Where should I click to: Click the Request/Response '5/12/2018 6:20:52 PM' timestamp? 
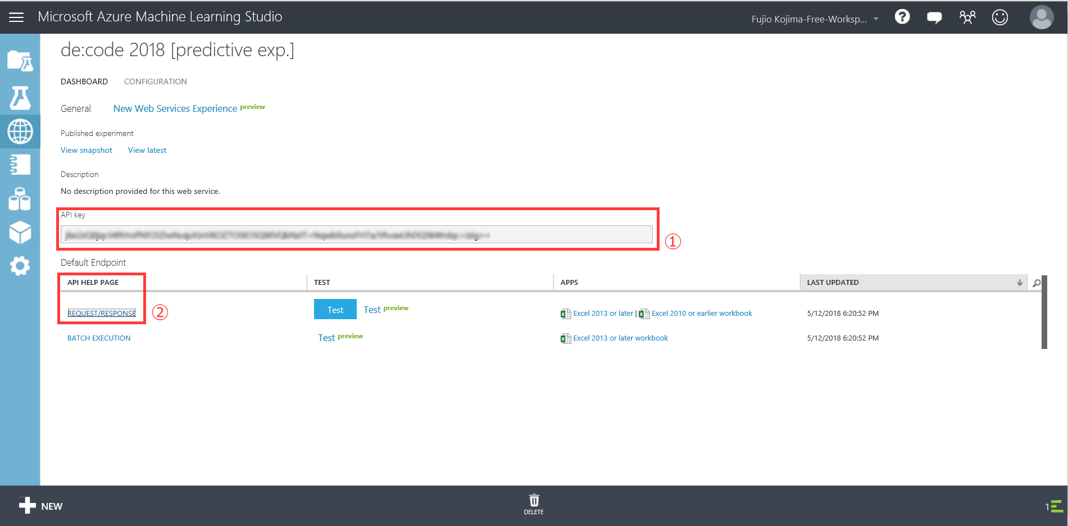(x=843, y=313)
